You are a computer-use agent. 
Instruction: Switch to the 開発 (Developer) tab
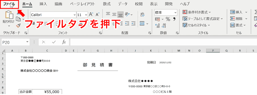click(169, 4)
